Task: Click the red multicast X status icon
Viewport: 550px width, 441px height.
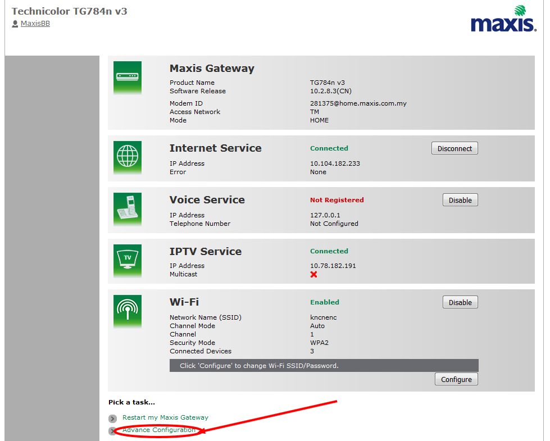Action: pos(313,274)
